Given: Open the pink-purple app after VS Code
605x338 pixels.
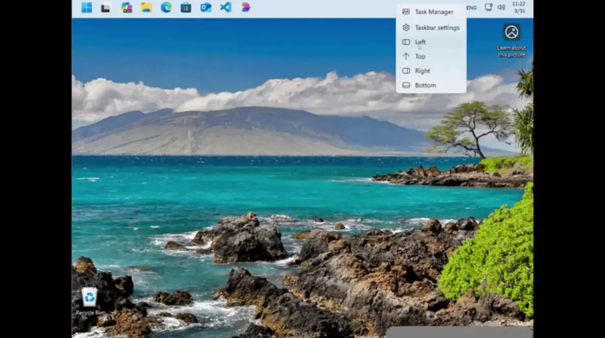Looking at the screenshot, I should pyautogui.click(x=246, y=7).
